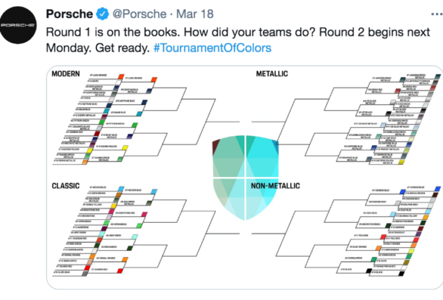Select the METALLIC bracket heading
This screenshot has width=443, height=300.
click(272, 74)
